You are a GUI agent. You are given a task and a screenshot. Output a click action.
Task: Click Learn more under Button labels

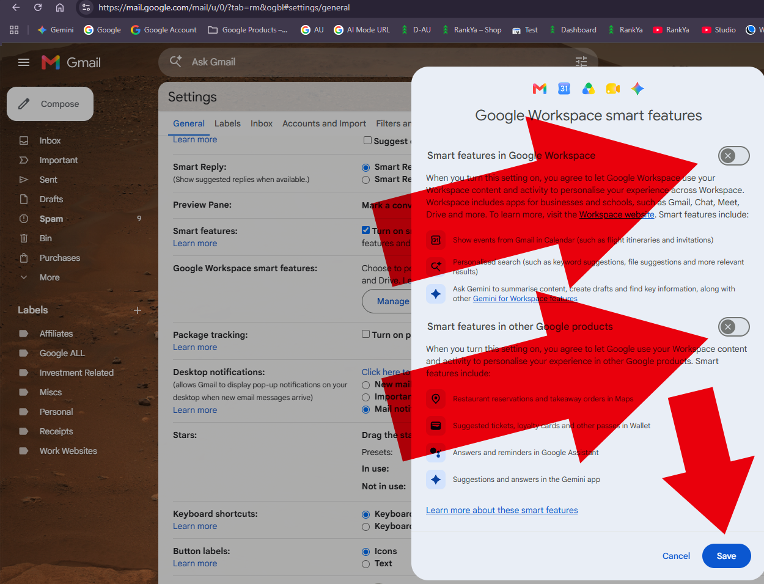(x=195, y=563)
